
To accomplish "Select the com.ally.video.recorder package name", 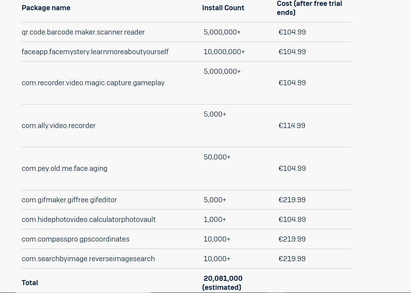I will tap(59, 125).
